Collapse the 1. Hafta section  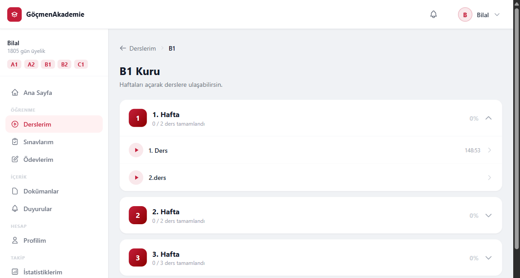(488, 118)
